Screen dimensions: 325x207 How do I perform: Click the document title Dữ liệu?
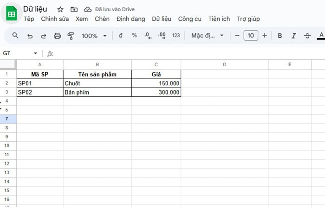(35, 9)
